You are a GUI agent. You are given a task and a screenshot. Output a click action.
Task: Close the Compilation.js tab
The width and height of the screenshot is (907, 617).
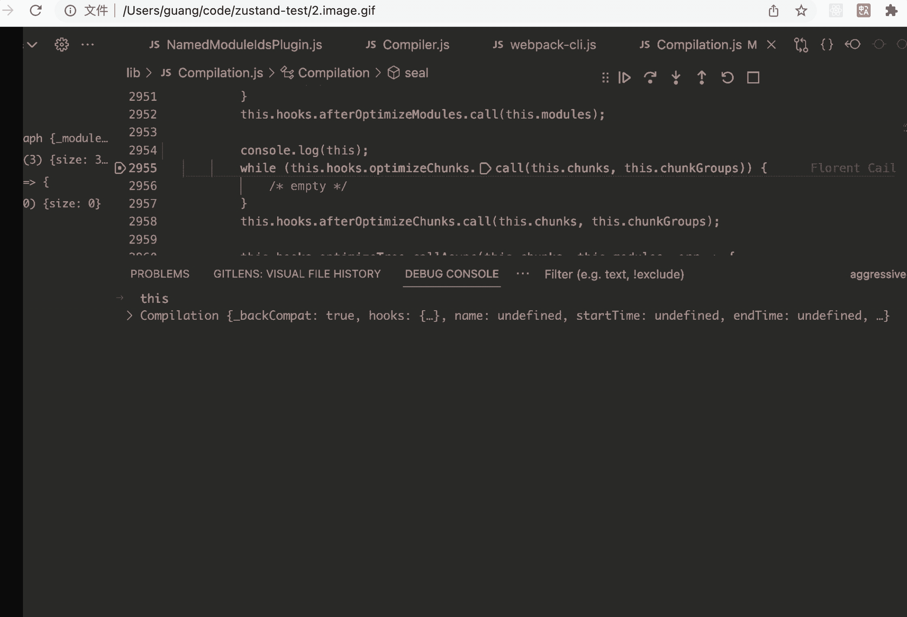771,45
